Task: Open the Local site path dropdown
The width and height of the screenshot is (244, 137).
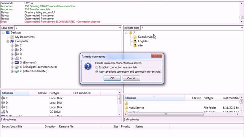Action: [x=120, y=28]
